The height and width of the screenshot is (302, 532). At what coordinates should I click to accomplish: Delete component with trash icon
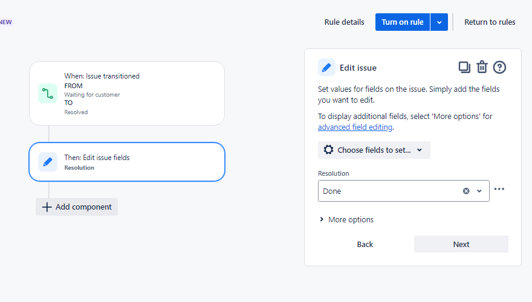[482, 67]
